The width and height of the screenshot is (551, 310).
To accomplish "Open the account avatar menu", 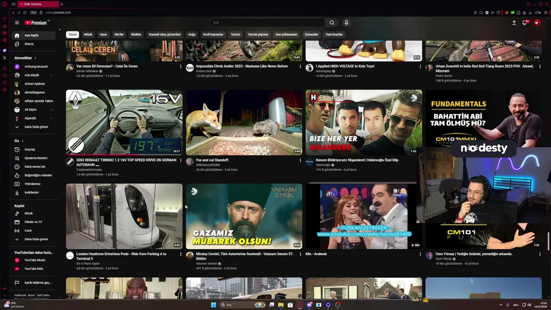I will pos(537,23).
